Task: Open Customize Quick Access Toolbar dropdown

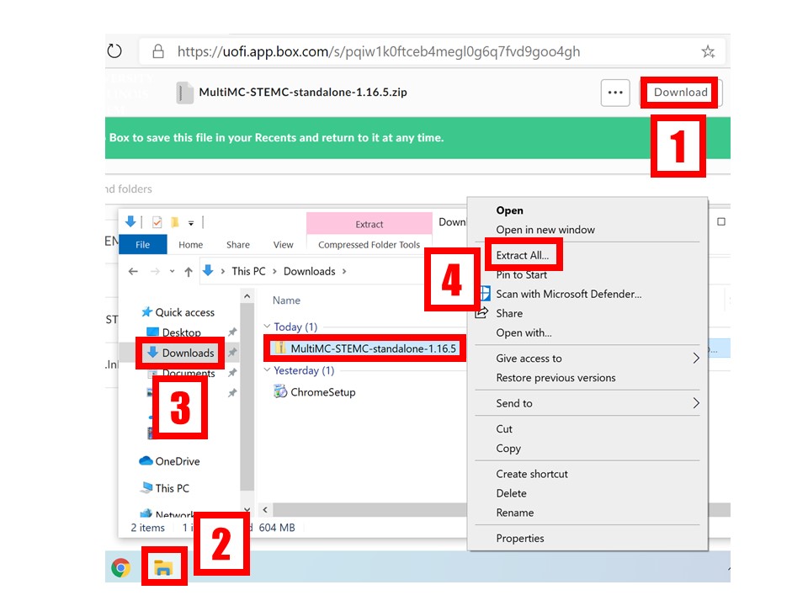Action: coord(191,223)
